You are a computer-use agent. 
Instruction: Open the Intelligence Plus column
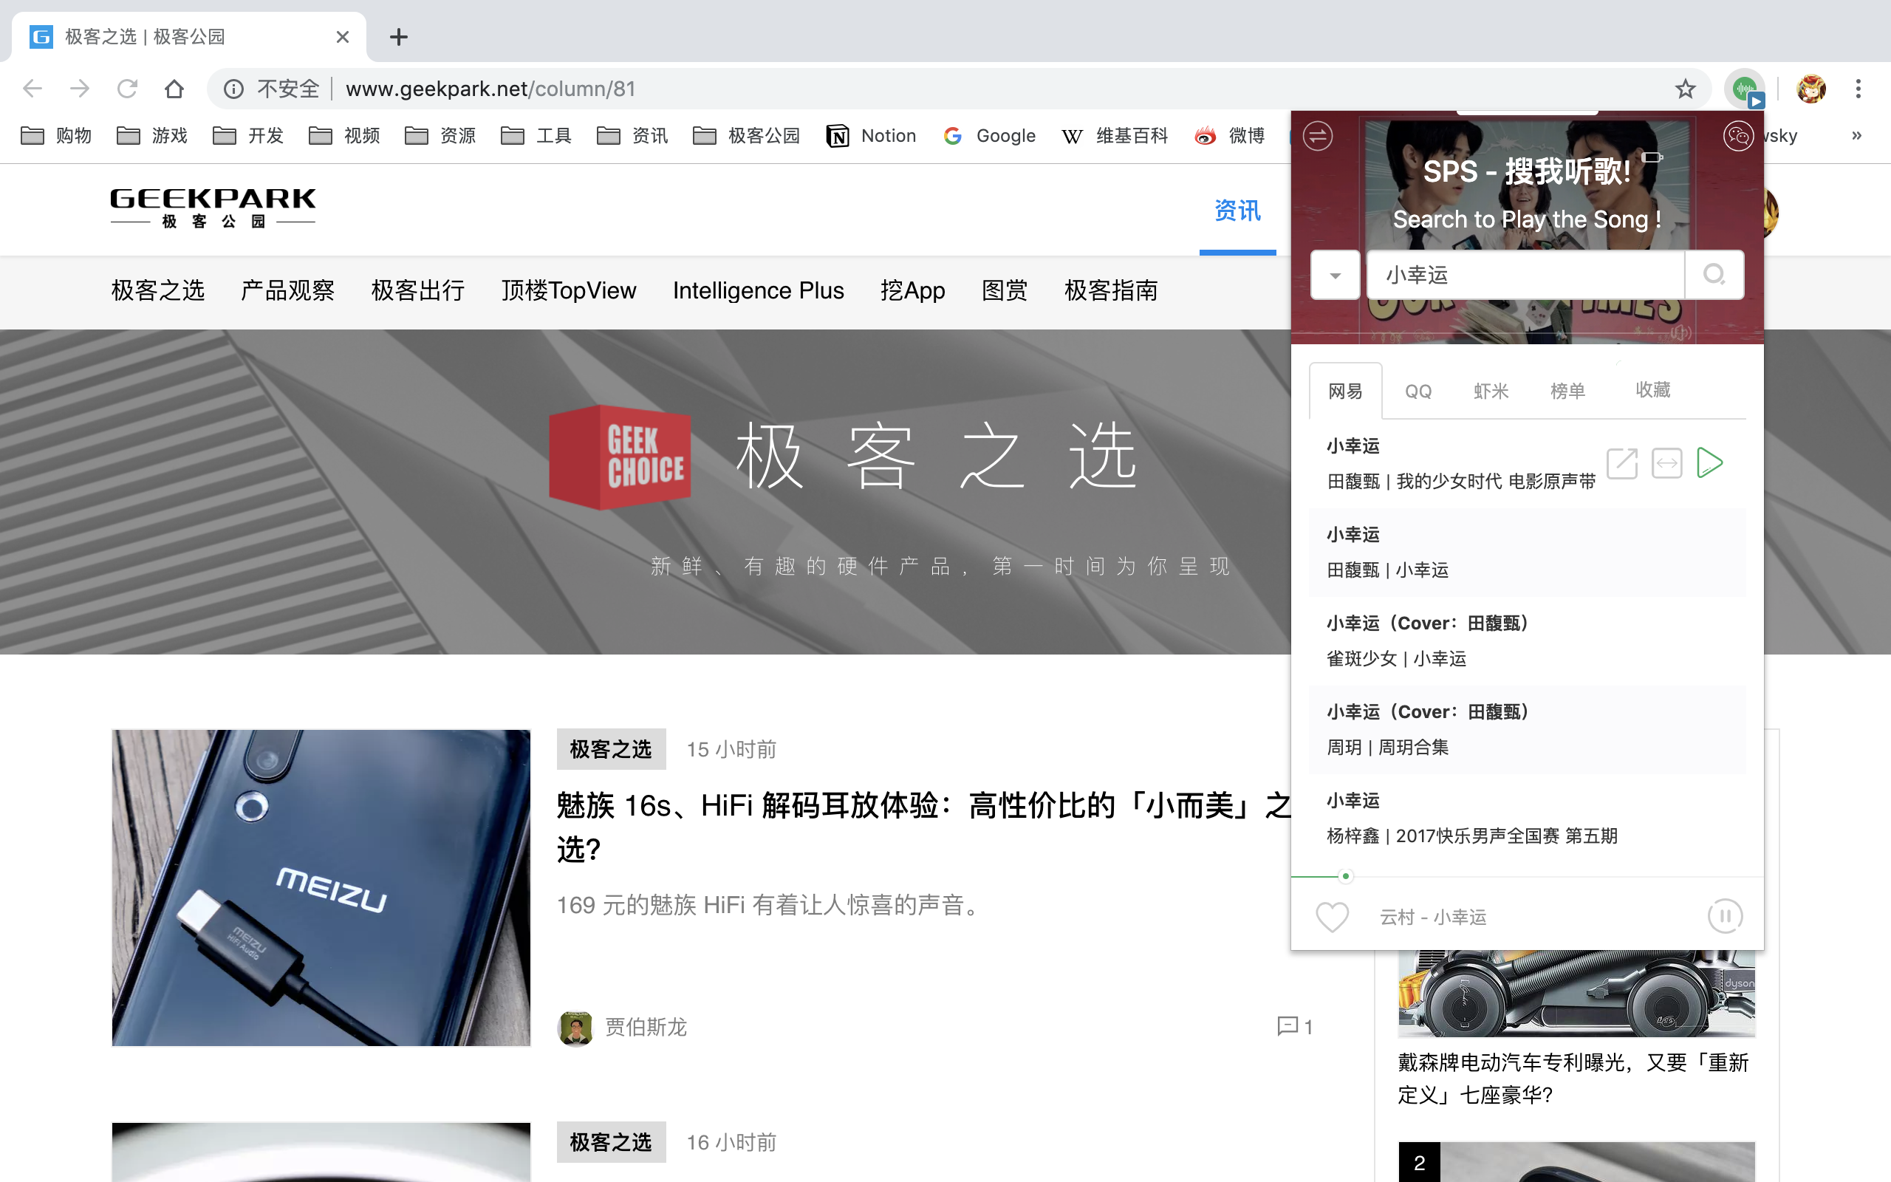coord(758,291)
